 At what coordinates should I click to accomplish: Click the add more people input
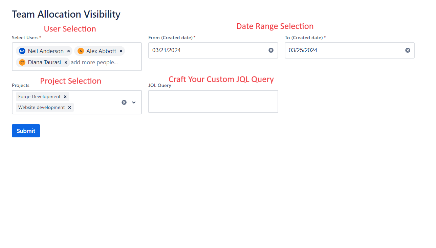tap(94, 63)
